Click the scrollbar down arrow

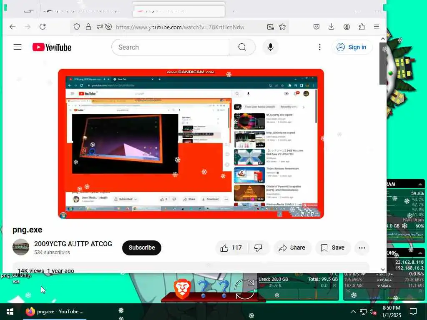click(383, 270)
